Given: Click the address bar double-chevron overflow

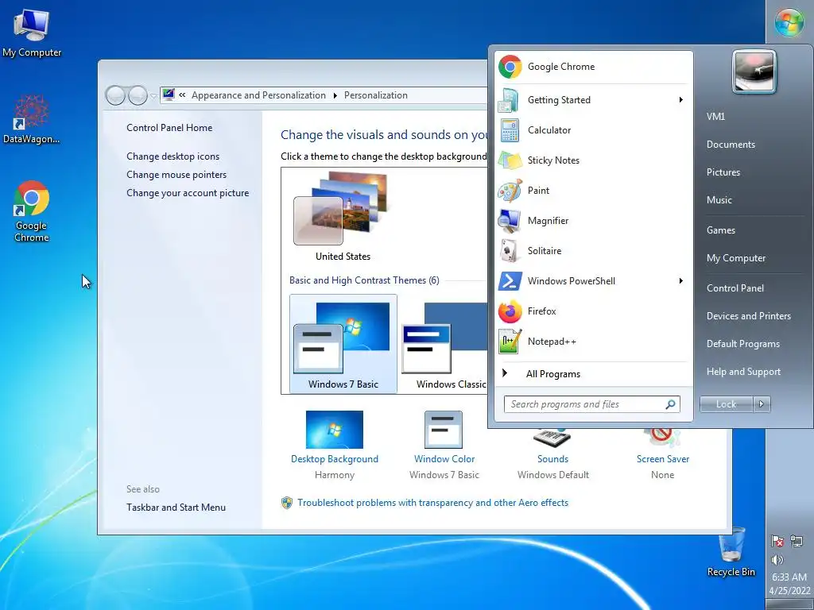Looking at the screenshot, I should pyautogui.click(x=182, y=95).
